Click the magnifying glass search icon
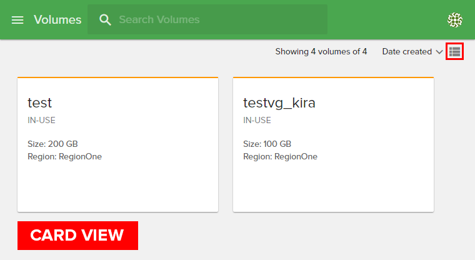 [x=106, y=20]
